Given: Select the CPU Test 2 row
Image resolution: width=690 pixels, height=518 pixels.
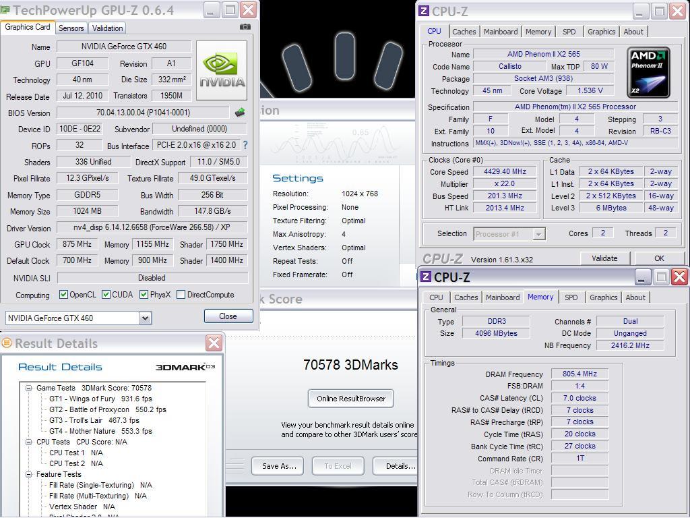Looking at the screenshot, I should click(75, 463).
